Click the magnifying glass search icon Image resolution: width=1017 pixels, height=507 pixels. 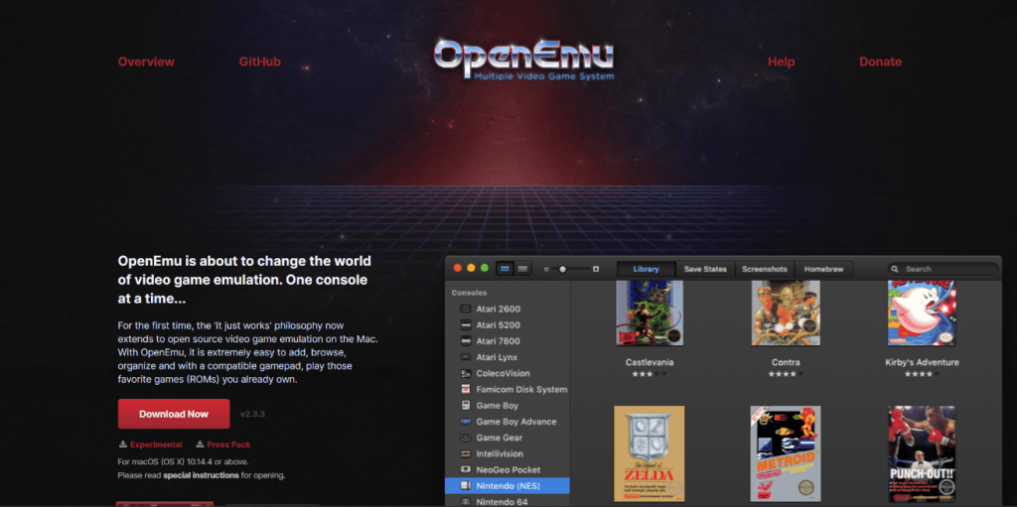coord(895,269)
